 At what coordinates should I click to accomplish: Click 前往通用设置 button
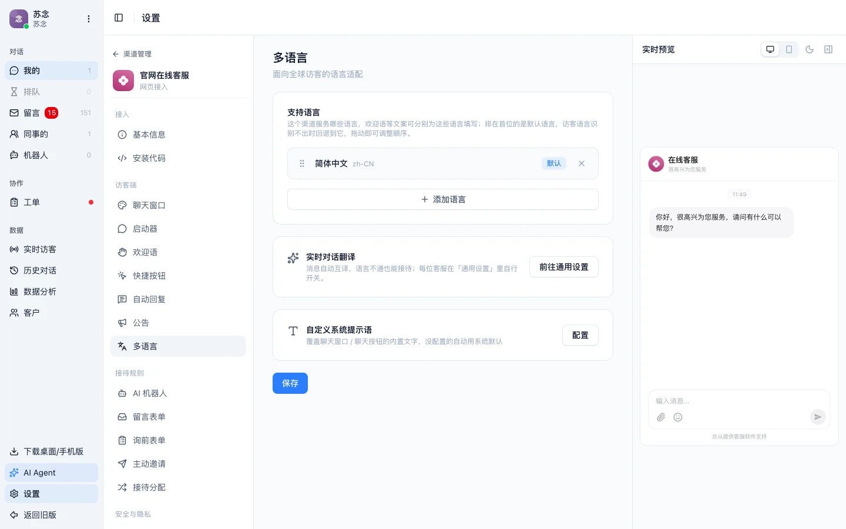point(564,267)
